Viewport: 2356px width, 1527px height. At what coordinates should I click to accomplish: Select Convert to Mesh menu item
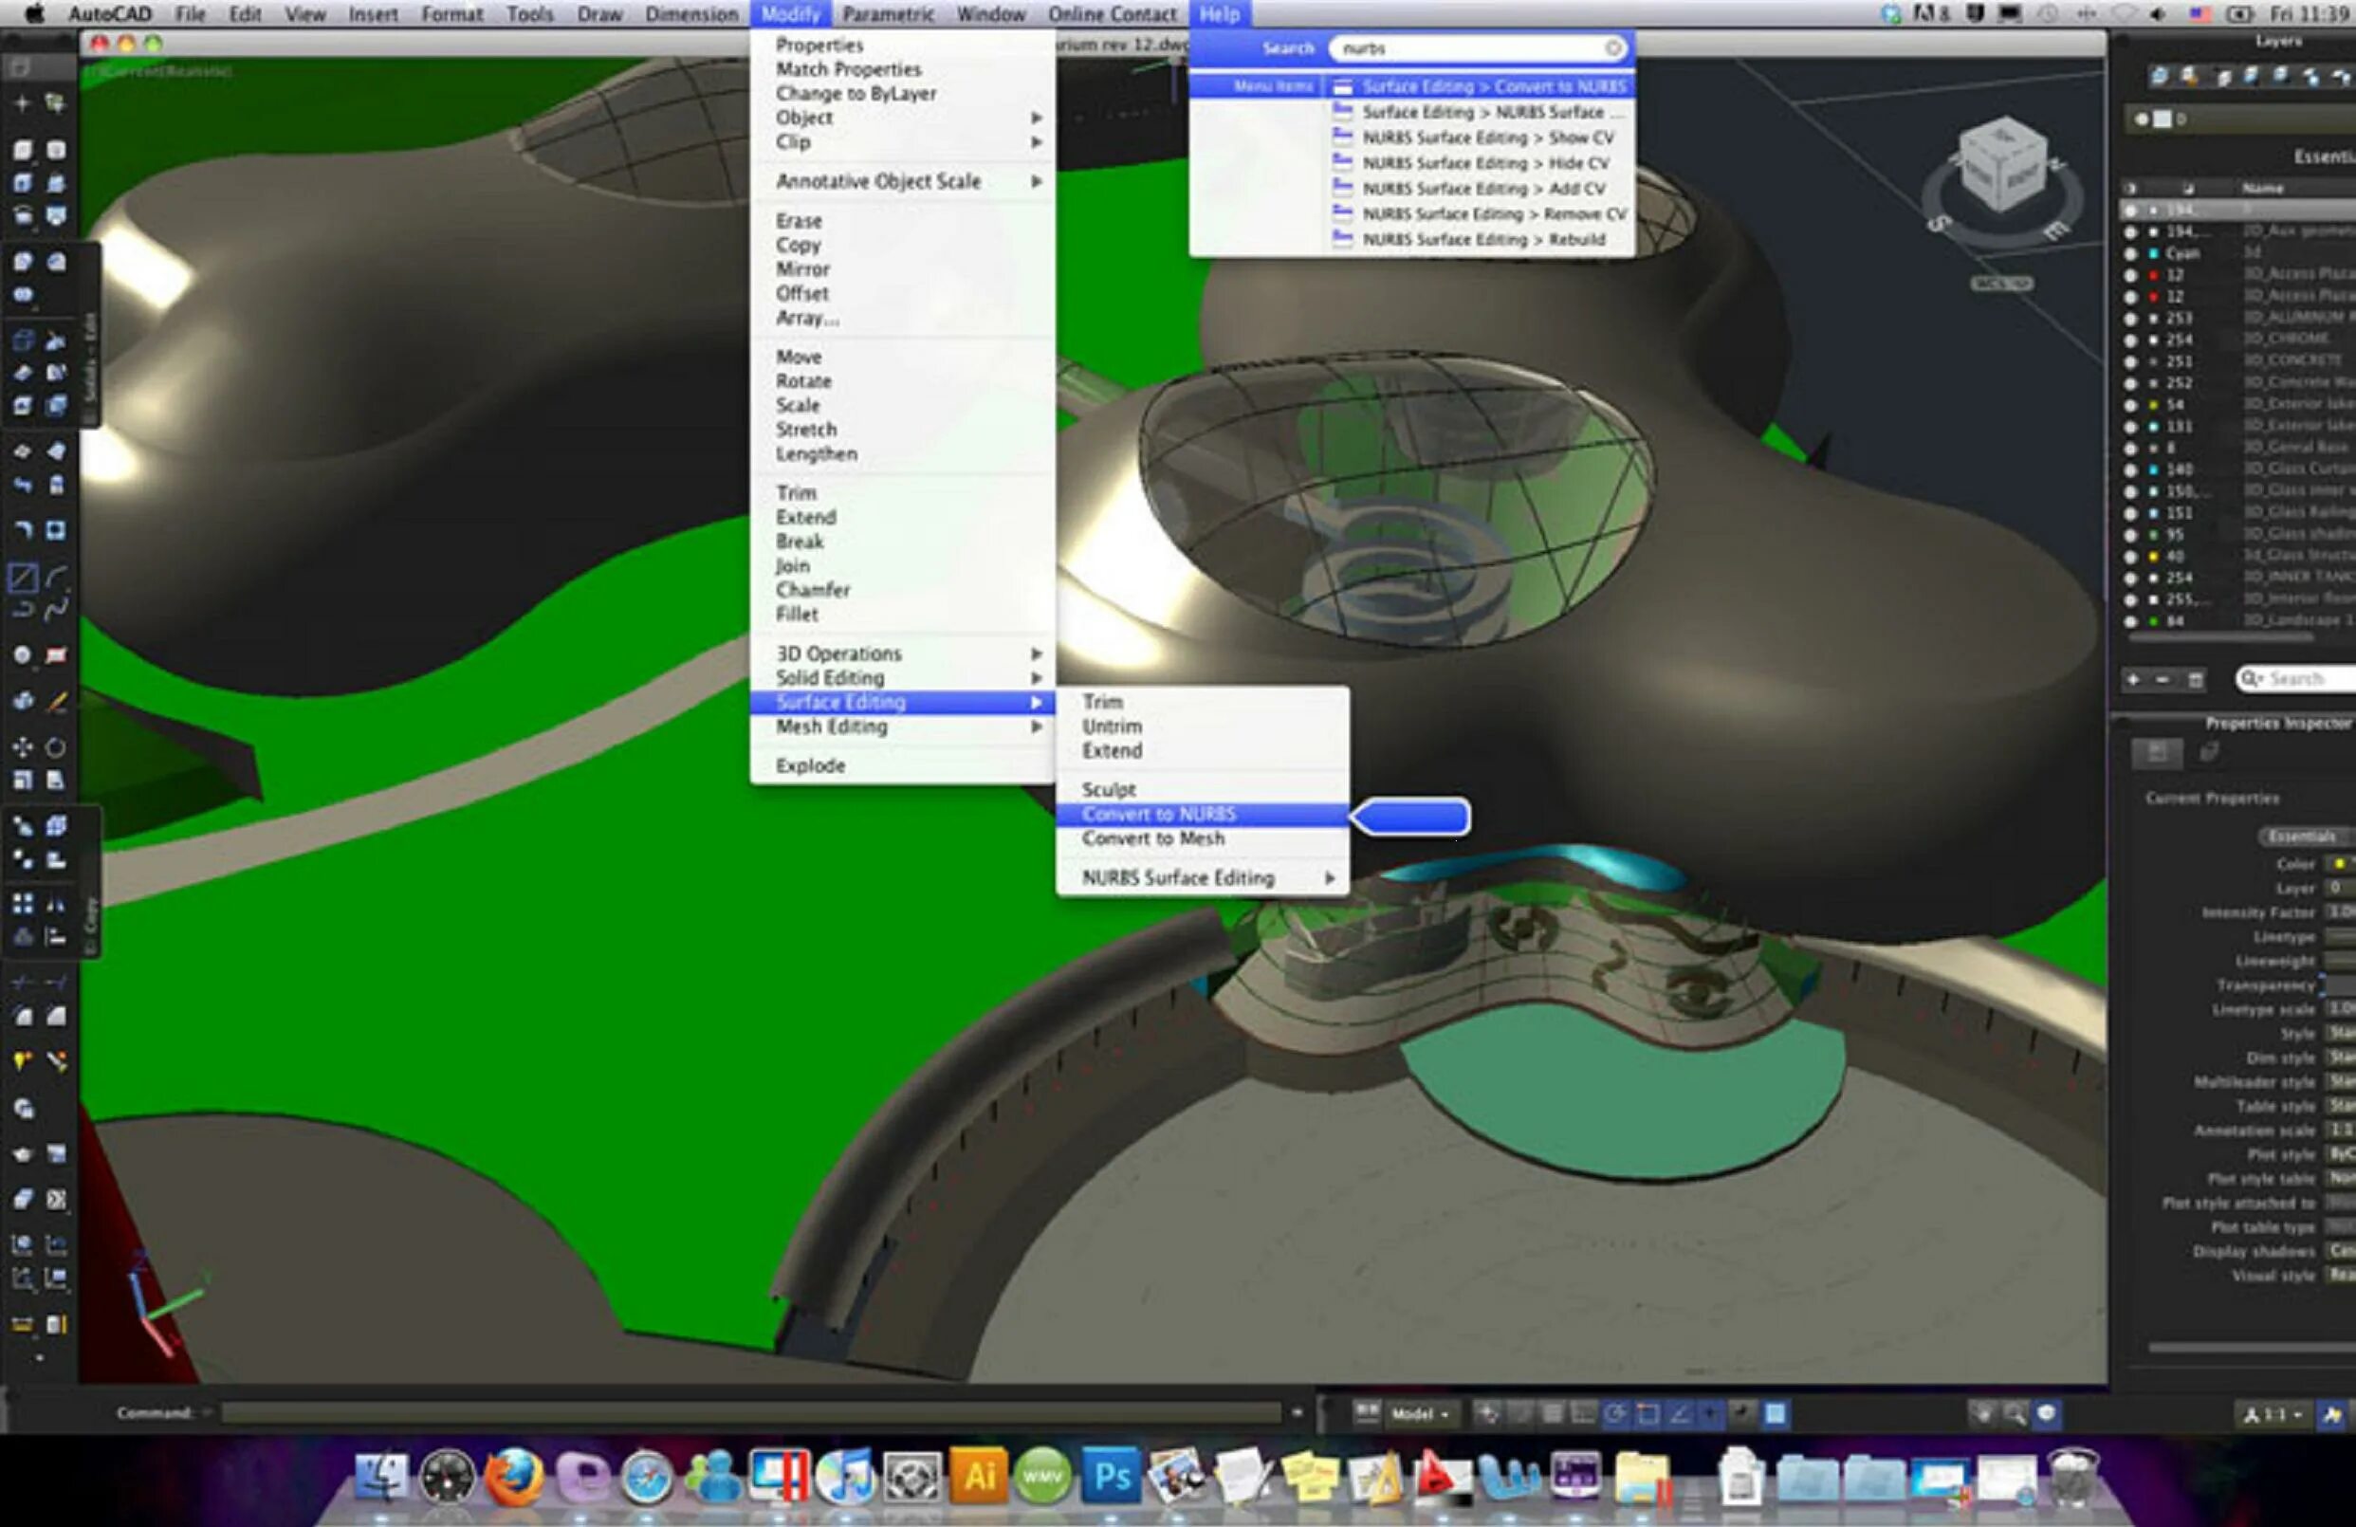pyautogui.click(x=1153, y=838)
